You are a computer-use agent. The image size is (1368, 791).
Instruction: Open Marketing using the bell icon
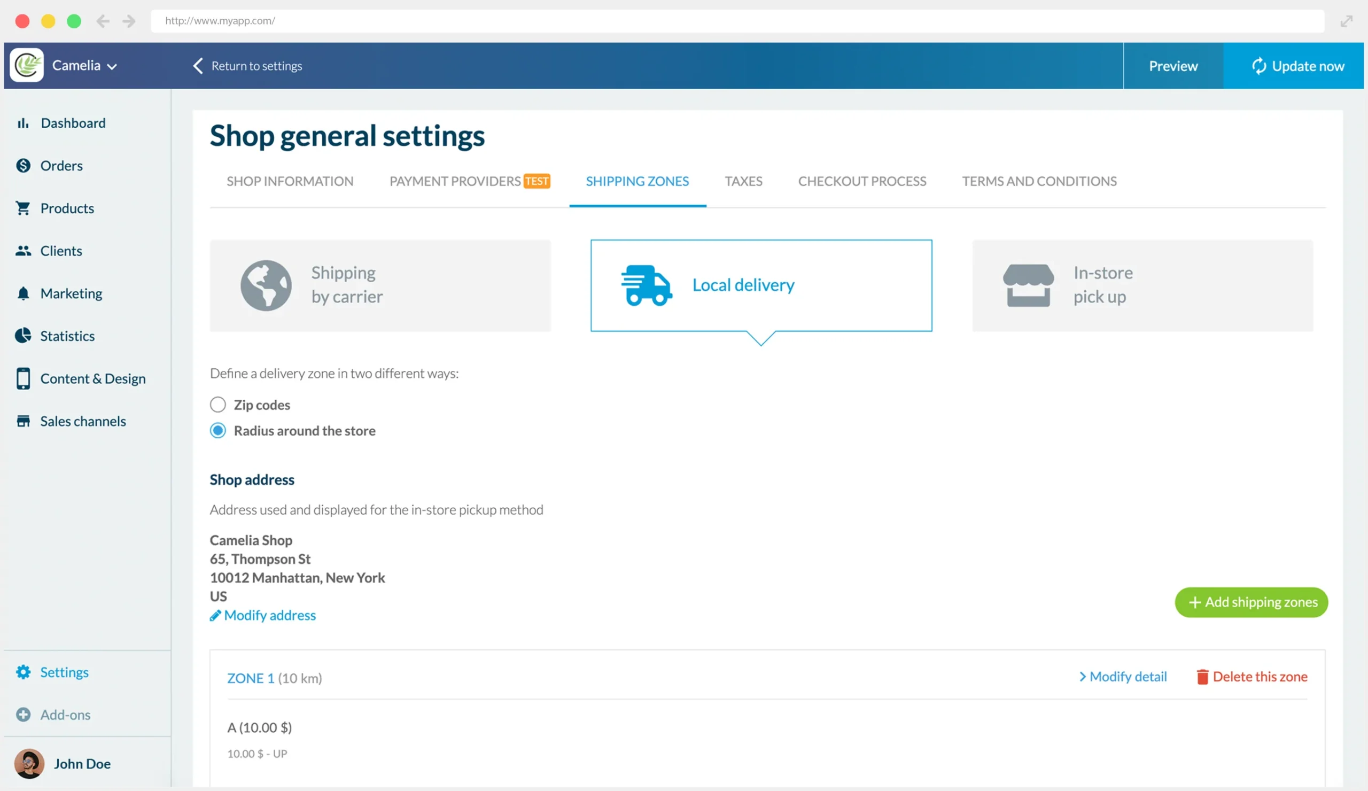point(23,293)
